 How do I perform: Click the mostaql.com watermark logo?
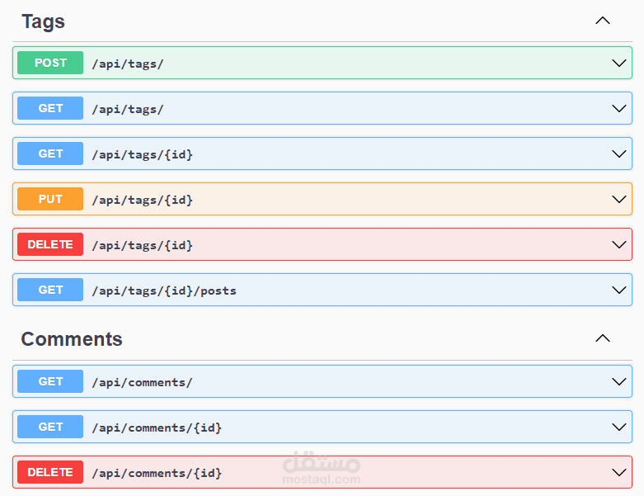pyautogui.click(x=321, y=468)
